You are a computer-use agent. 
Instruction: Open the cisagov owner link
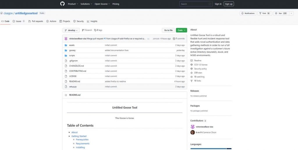[8, 13]
